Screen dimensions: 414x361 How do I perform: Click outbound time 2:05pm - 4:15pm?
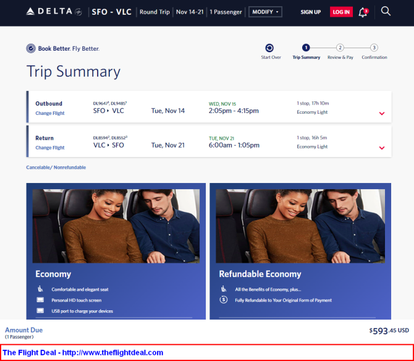pos(234,111)
